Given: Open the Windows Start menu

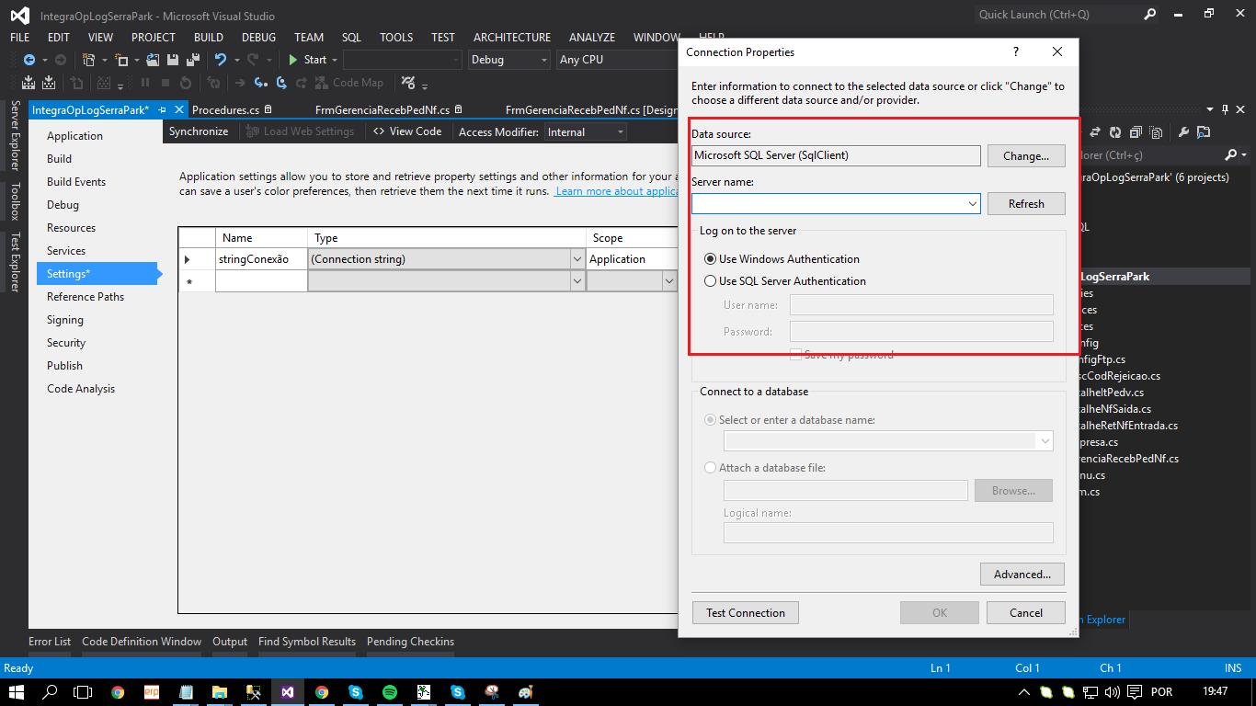Looking at the screenshot, I should point(17,691).
